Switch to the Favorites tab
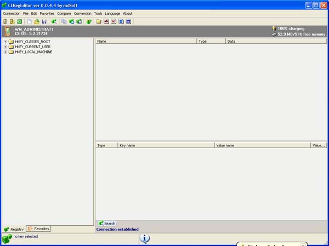This screenshot has width=329, height=246. [38, 229]
